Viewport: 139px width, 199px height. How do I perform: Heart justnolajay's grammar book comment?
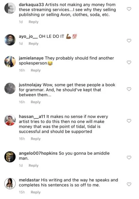(x=129, y=89)
